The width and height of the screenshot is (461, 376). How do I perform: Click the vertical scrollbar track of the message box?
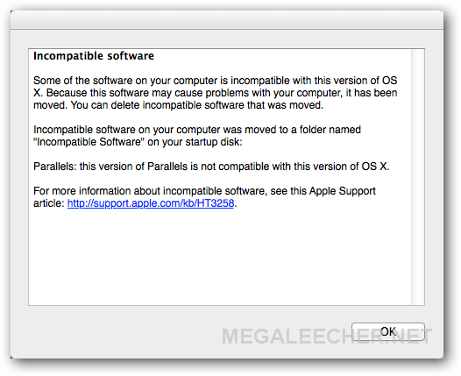pyautogui.click(x=418, y=177)
